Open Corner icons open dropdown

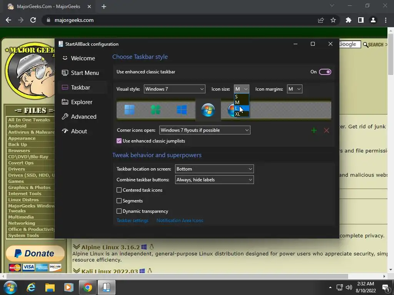point(205,130)
